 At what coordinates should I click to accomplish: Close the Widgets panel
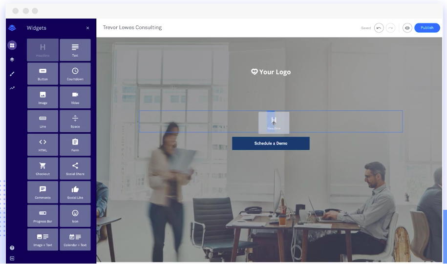pyautogui.click(x=87, y=28)
